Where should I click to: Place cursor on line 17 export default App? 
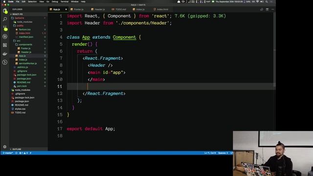click(x=91, y=129)
